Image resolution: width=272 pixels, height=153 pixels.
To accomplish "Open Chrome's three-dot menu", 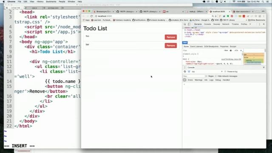I will 264,16.
